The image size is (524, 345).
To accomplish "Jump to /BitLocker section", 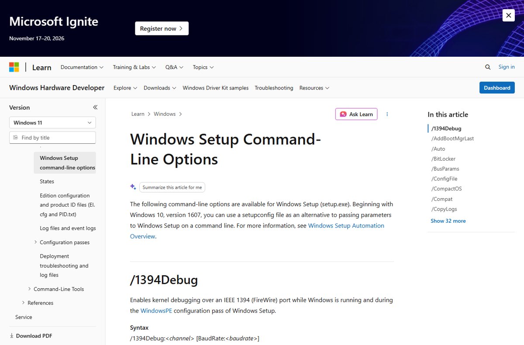I will pyautogui.click(x=443, y=159).
